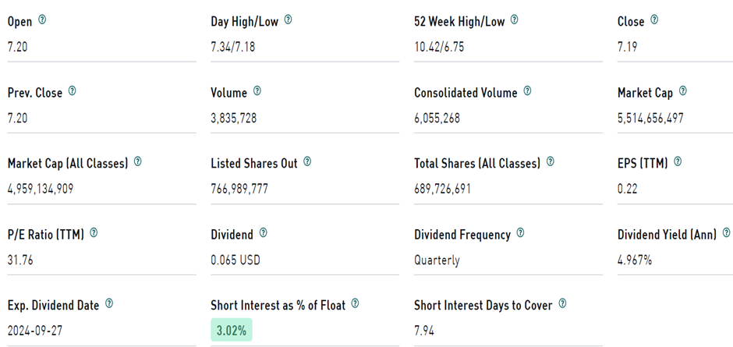The width and height of the screenshot is (733, 347).
Task: Click the info icon next to Volume
Action: (257, 91)
